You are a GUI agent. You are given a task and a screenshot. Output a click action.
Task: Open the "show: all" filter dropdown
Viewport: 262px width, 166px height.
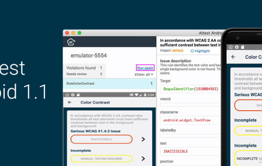pos(144,74)
